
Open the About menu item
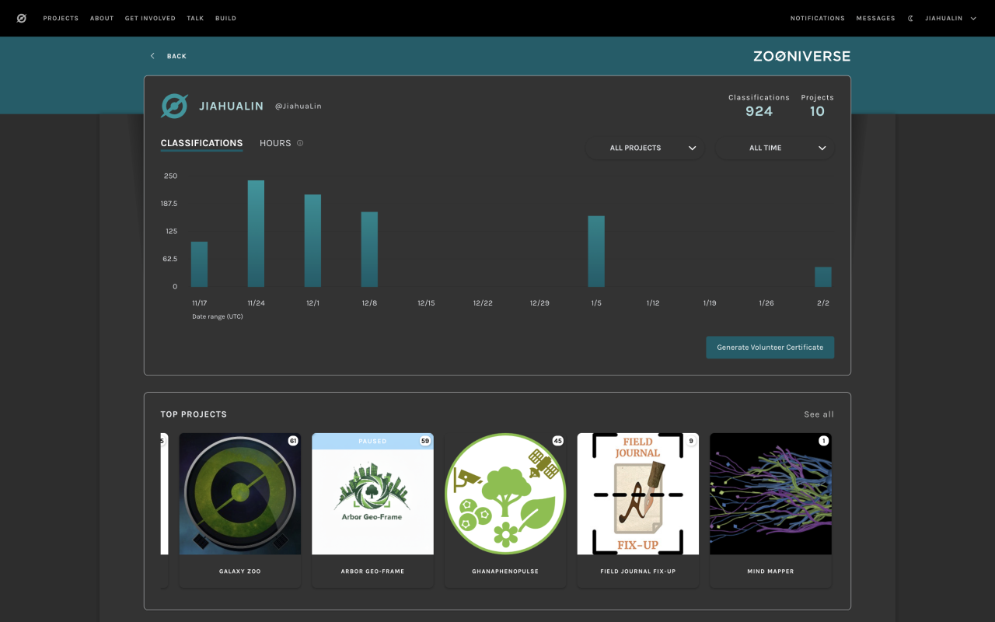(102, 18)
